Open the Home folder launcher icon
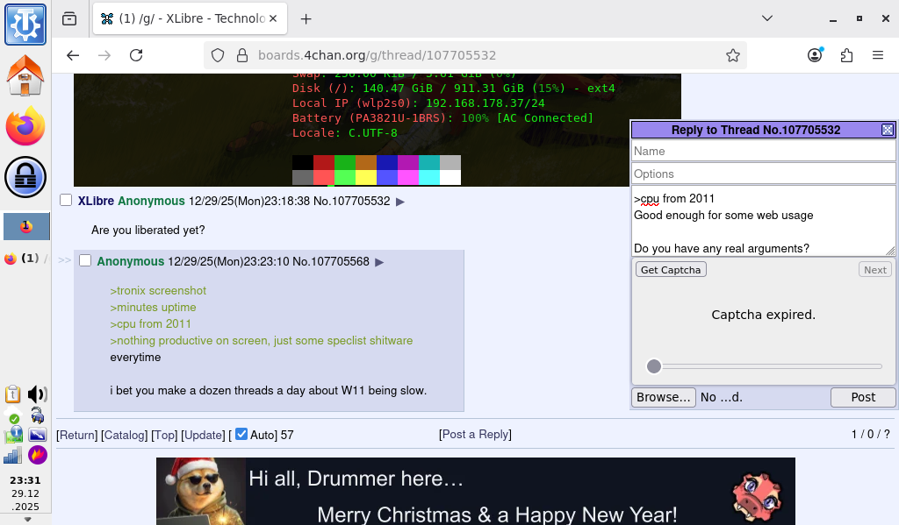The image size is (899, 525). pyautogui.click(x=25, y=75)
